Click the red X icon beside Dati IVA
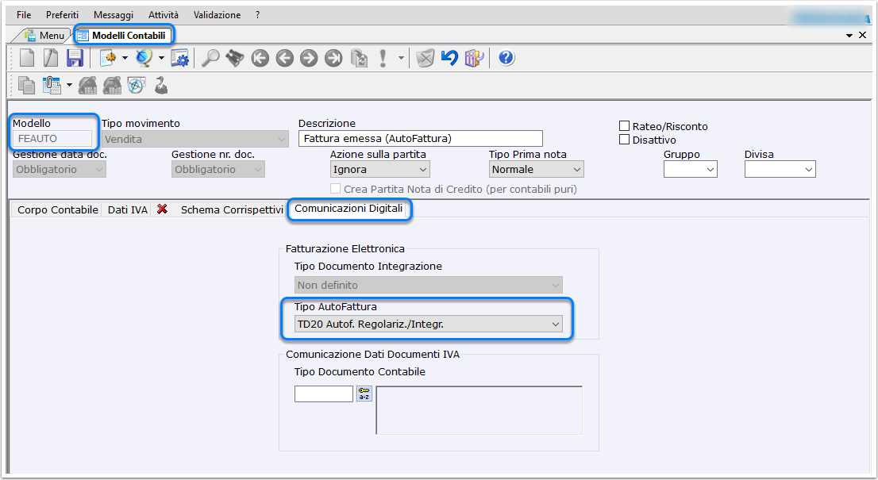Image resolution: width=878 pixels, height=480 pixels. click(x=163, y=209)
